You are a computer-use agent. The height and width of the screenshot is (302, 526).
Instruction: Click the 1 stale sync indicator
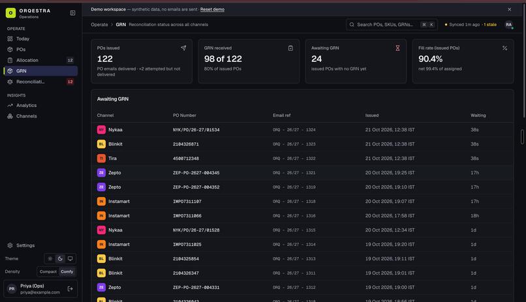pyautogui.click(x=490, y=25)
